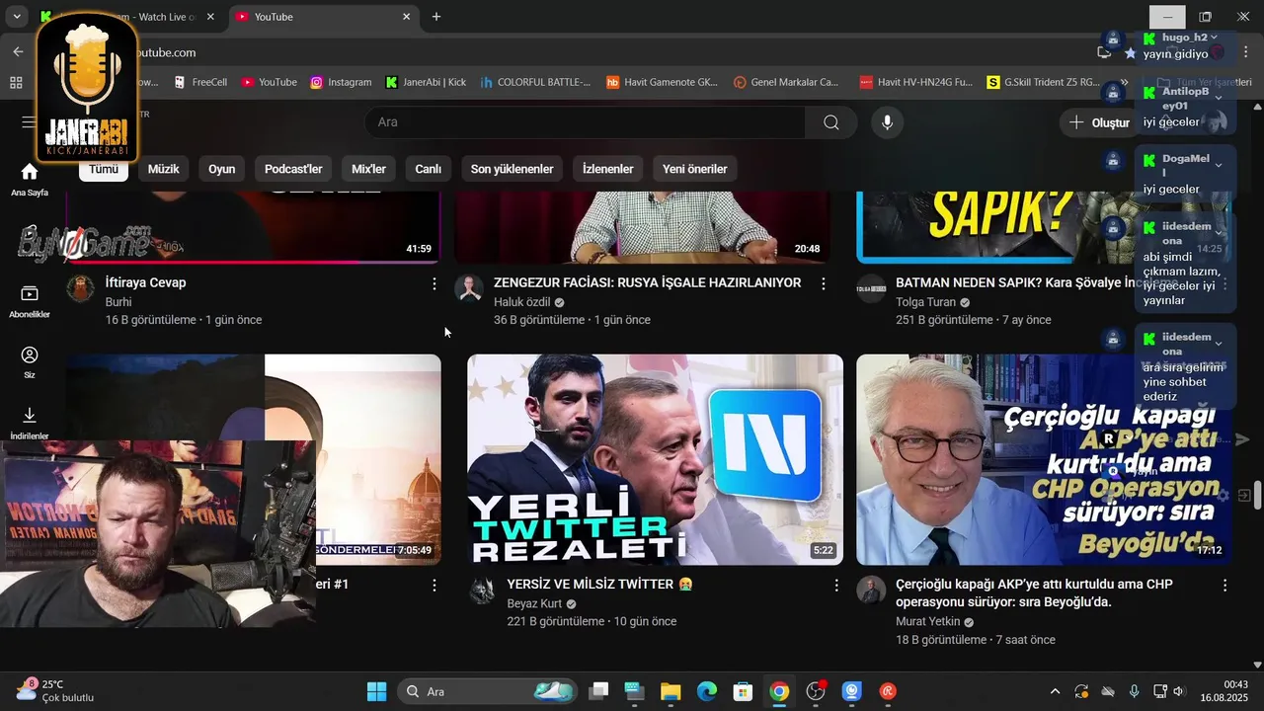The width and height of the screenshot is (1264, 711).
Task: Open the Beyaz Kurt channel avatar
Action: [482, 591]
